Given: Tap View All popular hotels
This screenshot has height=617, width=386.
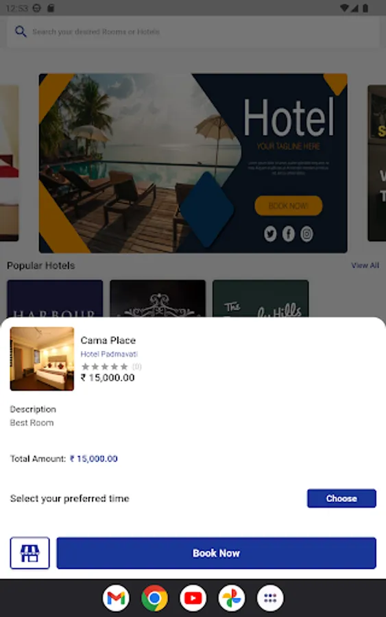Looking at the screenshot, I should (x=365, y=265).
